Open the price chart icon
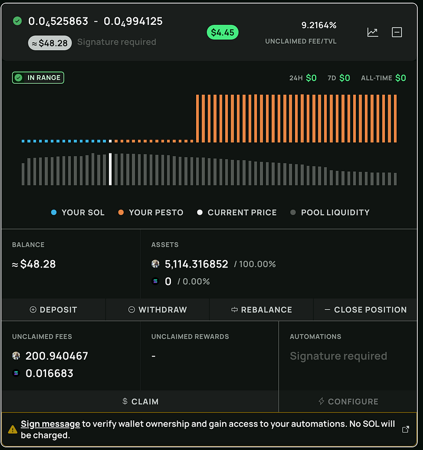 (x=372, y=32)
